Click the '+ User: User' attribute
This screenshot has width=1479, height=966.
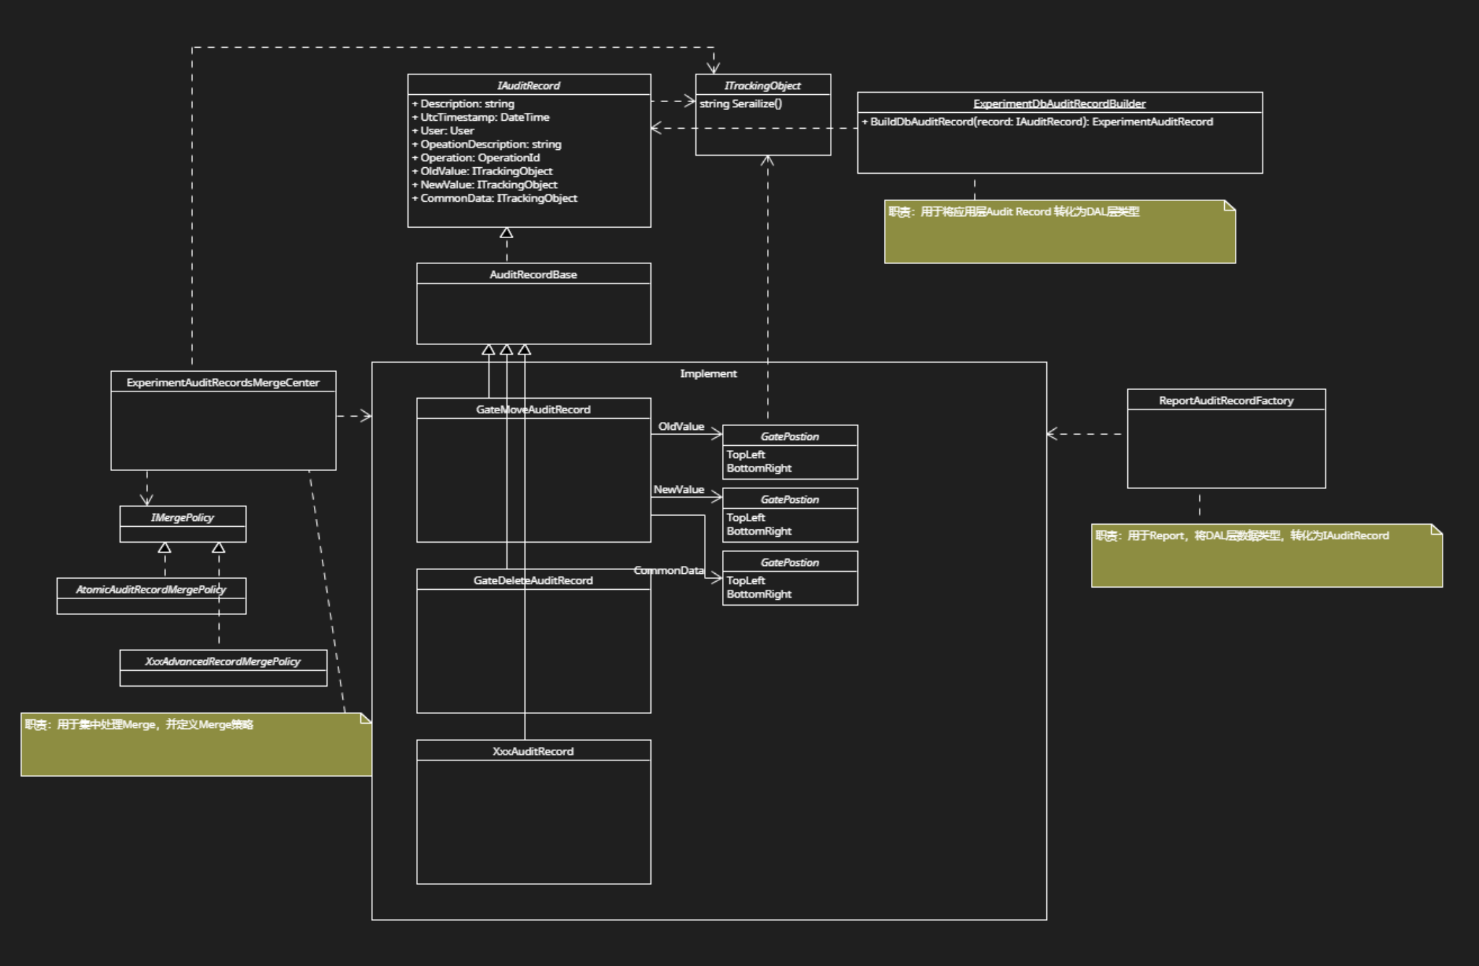(443, 131)
